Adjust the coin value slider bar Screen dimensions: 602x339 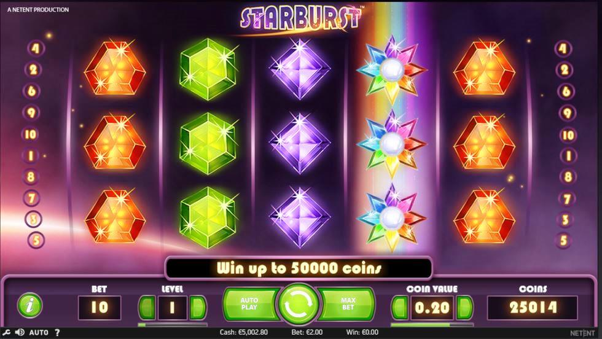[x=432, y=325]
